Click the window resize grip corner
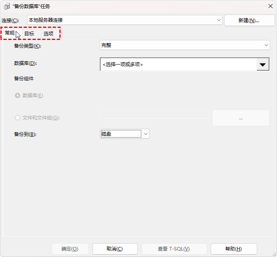 coord(274,254)
